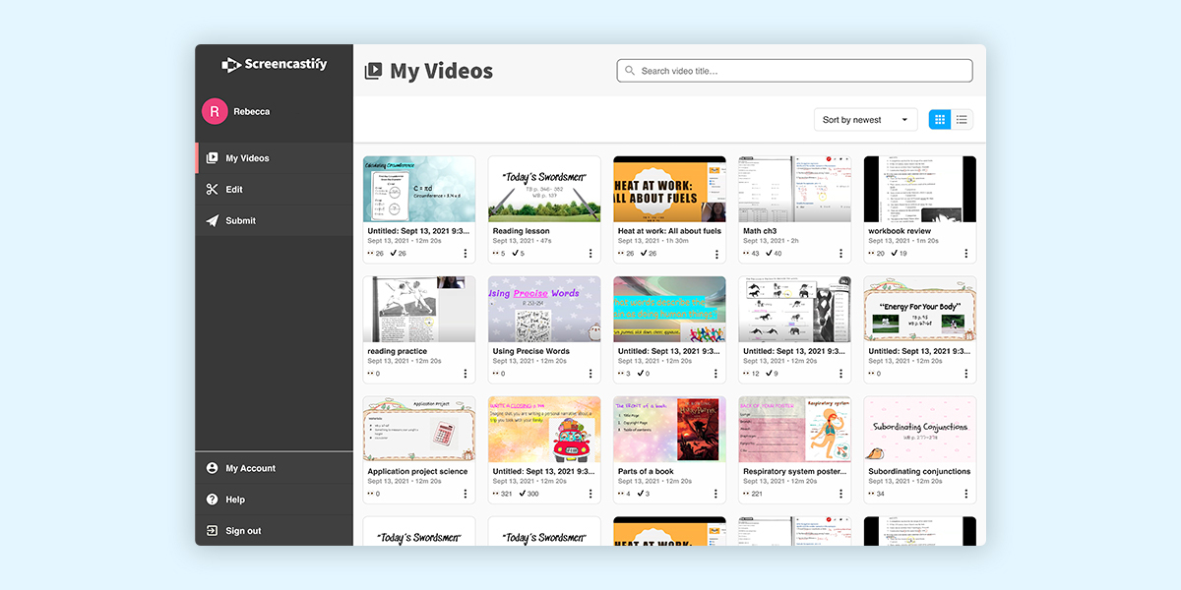Switch to grid view
1181x590 pixels.
[x=939, y=118]
